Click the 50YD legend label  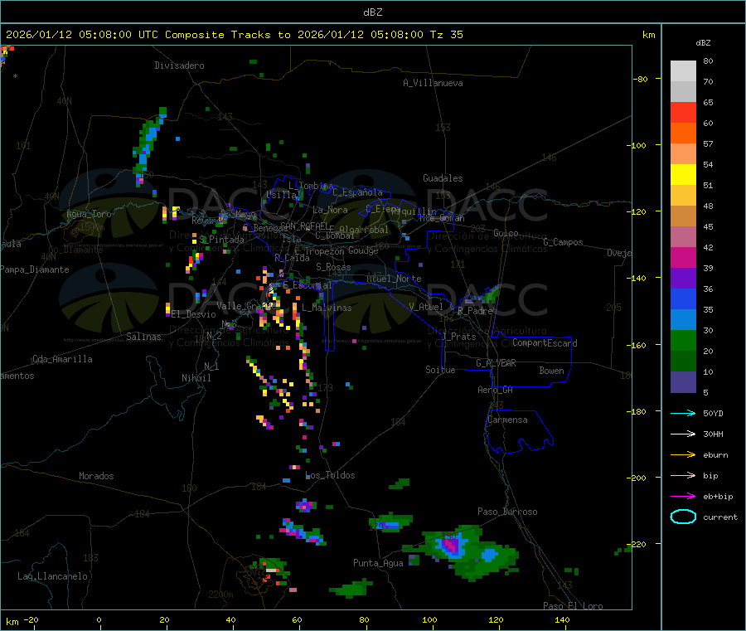(x=713, y=413)
